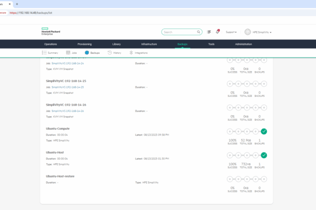Click the History clock icon
The height and width of the screenshot is (210, 316).
[x=110, y=53]
